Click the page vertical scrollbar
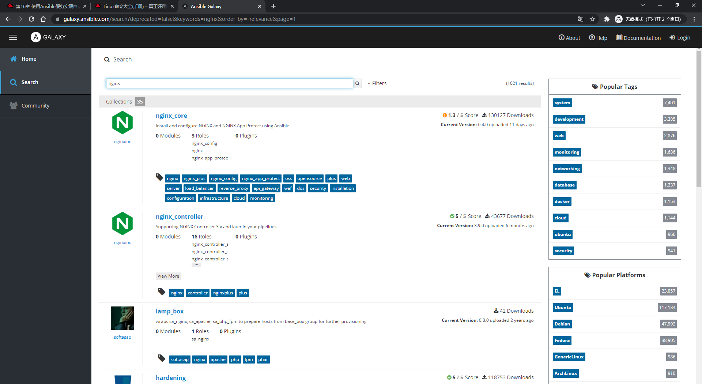 699,119
